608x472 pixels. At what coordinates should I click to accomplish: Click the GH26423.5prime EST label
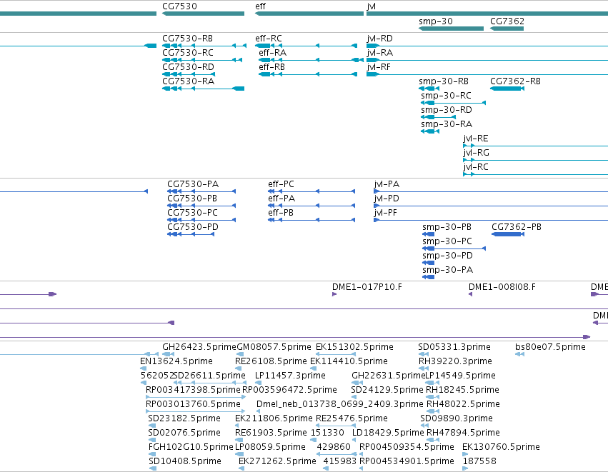pyautogui.click(x=199, y=347)
